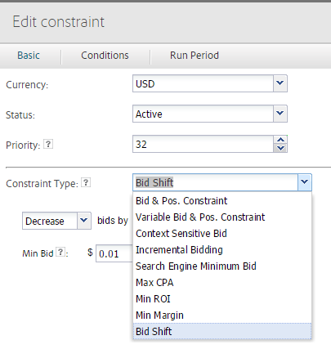Click the Constraint Type help icon
Viewport: 331px width, 349px height.
point(86,182)
